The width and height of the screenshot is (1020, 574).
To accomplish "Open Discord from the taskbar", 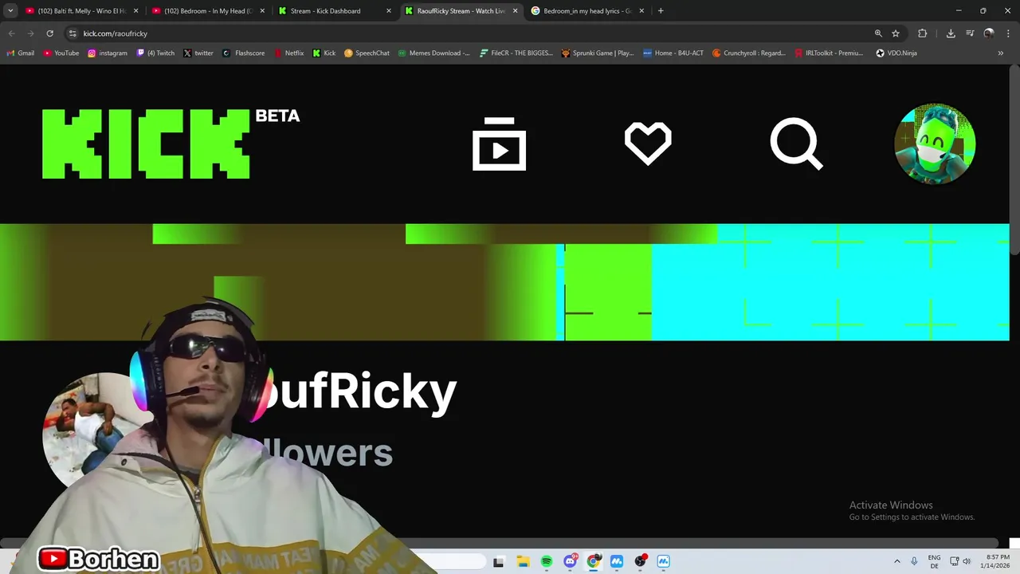I will coord(570,561).
